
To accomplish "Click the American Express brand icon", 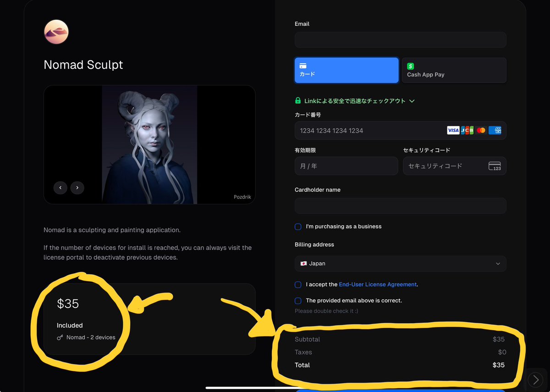I will pyautogui.click(x=495, y=131).
